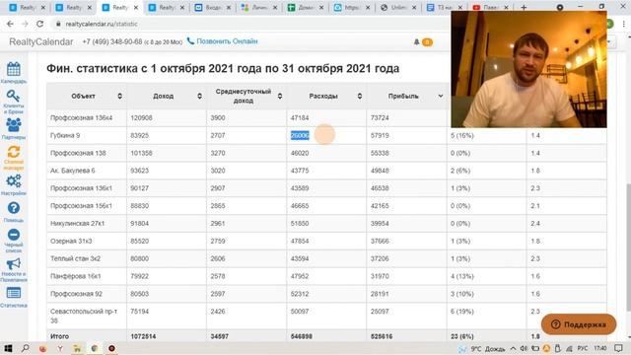Image resolution: width=631 pixels, height=355 pixels.
Task: Open the Партнеры sidebar section
Action: tap(13, 128)
